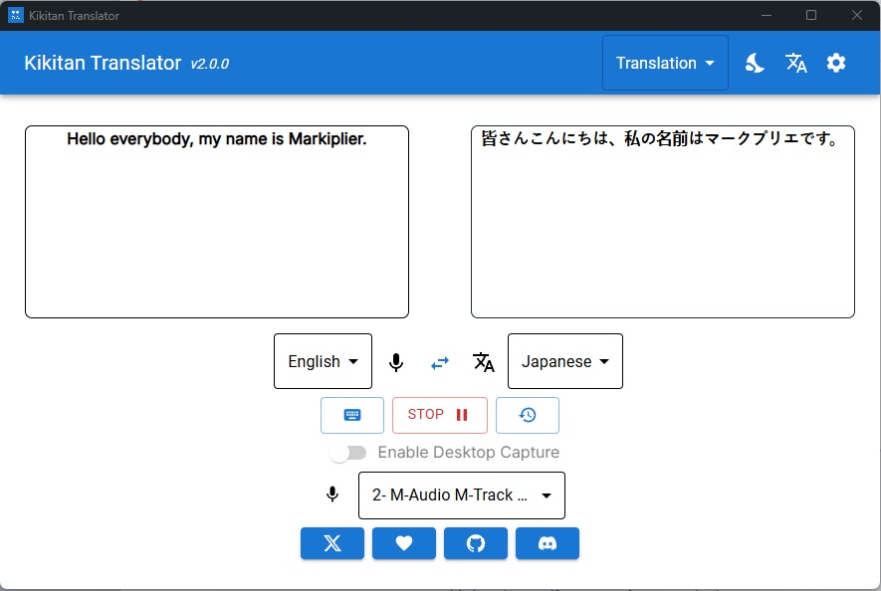
Task: Click the STOP button
Action: coord(440,415)
